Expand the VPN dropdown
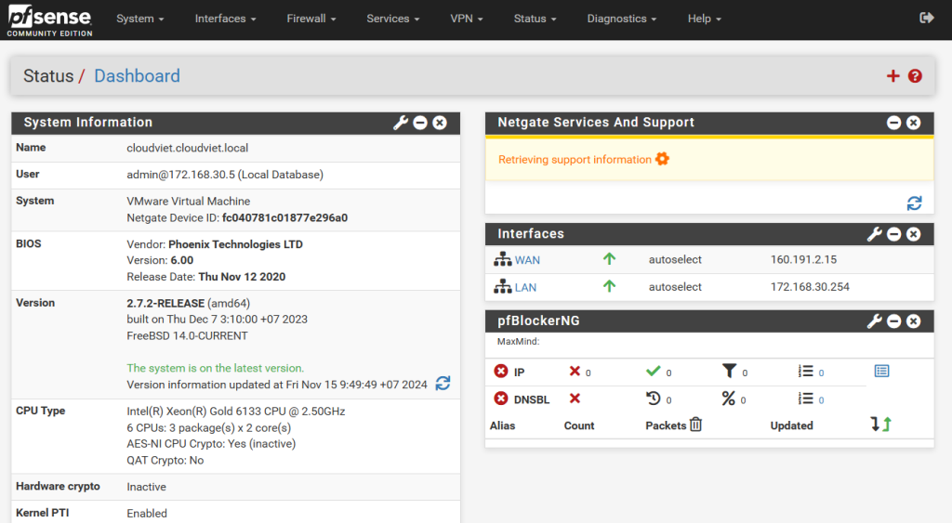The image size is (952, 523). pos(467,19)
